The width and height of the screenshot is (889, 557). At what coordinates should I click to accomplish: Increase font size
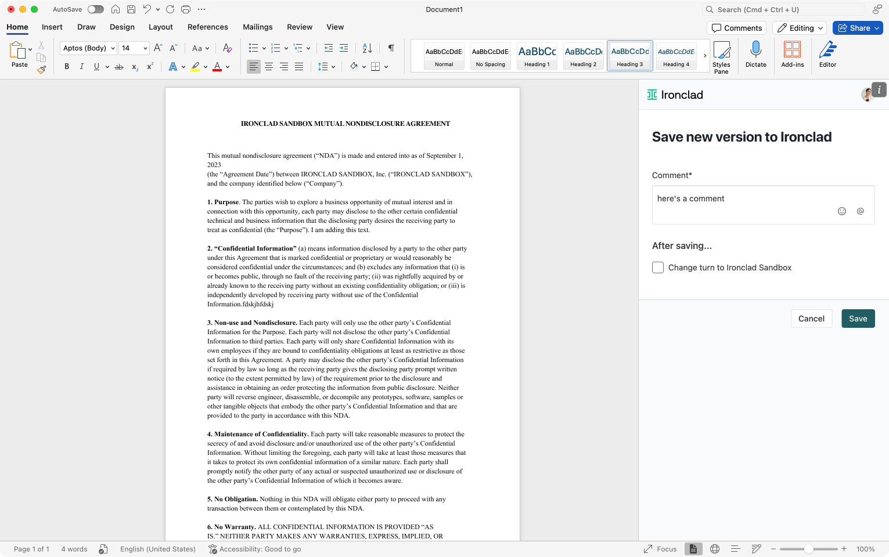click(x=158, y=48)
